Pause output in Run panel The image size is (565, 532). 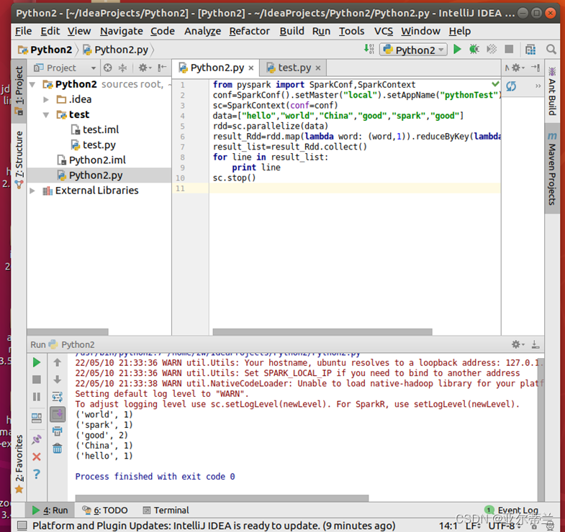37,397
